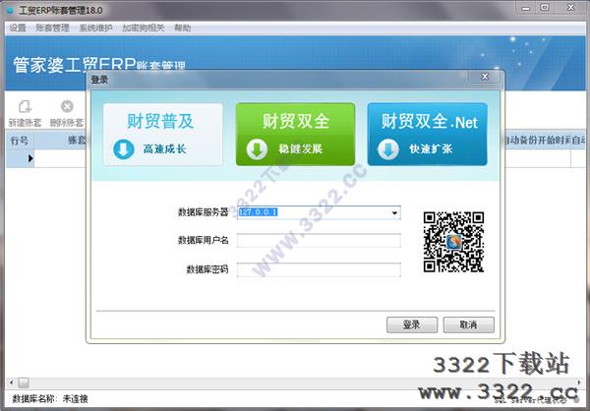Maximize the main ERP window

pyautogui.click(x=545, y=8)
